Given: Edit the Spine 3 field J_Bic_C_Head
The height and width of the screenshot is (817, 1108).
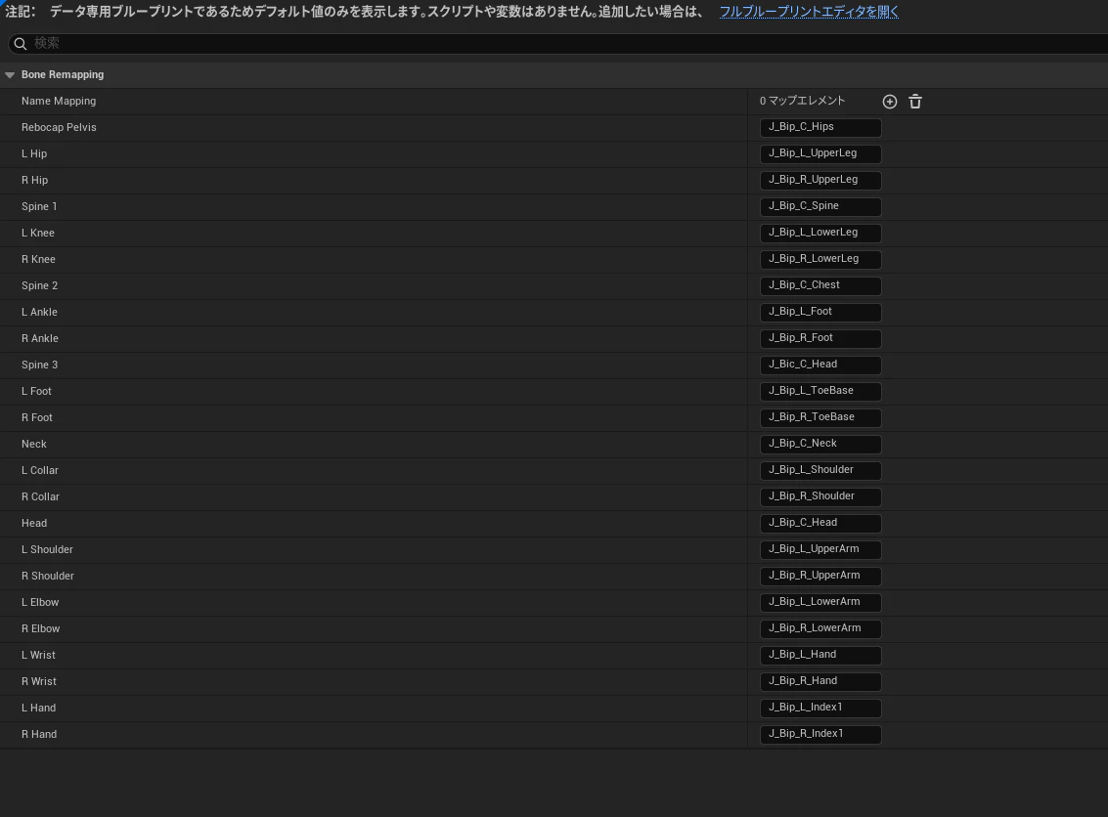Looking at the screenshot, I should [x=820, y=365].
